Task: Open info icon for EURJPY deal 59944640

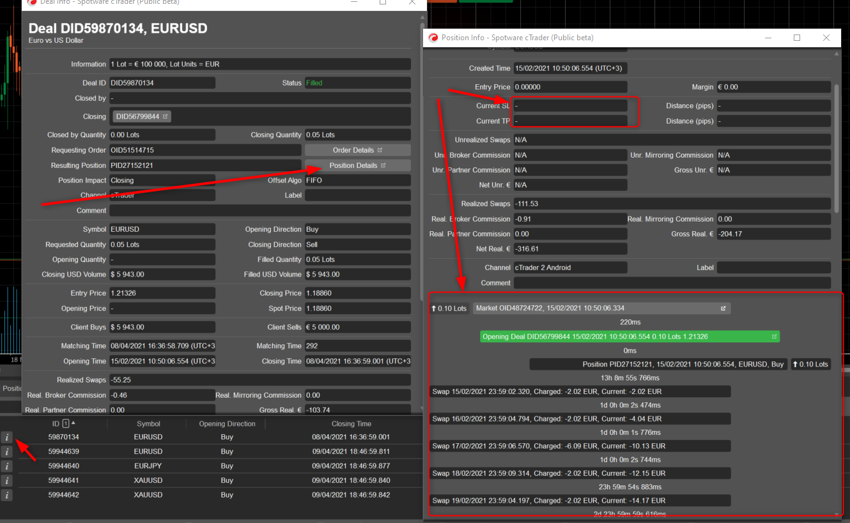Action: coord(6,466)
